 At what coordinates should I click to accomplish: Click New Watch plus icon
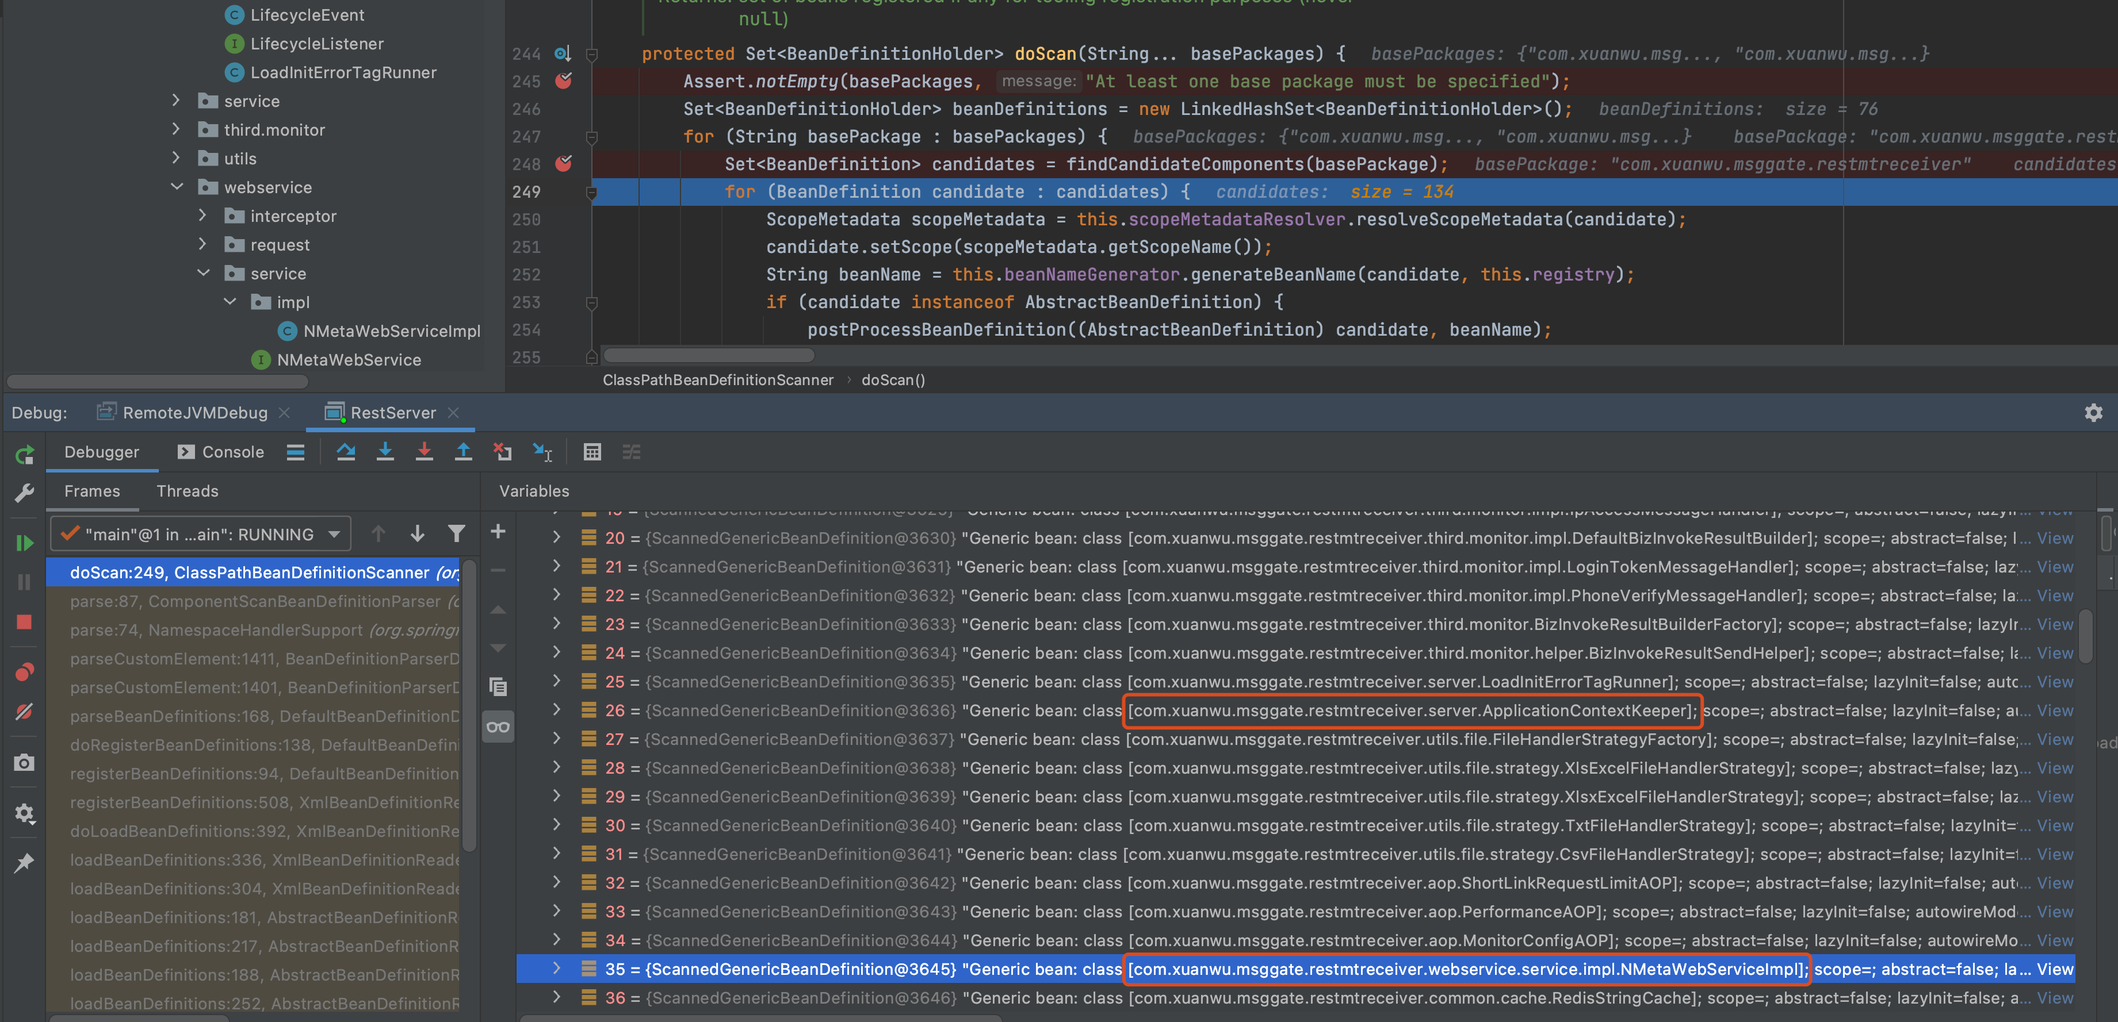point(498,532)
